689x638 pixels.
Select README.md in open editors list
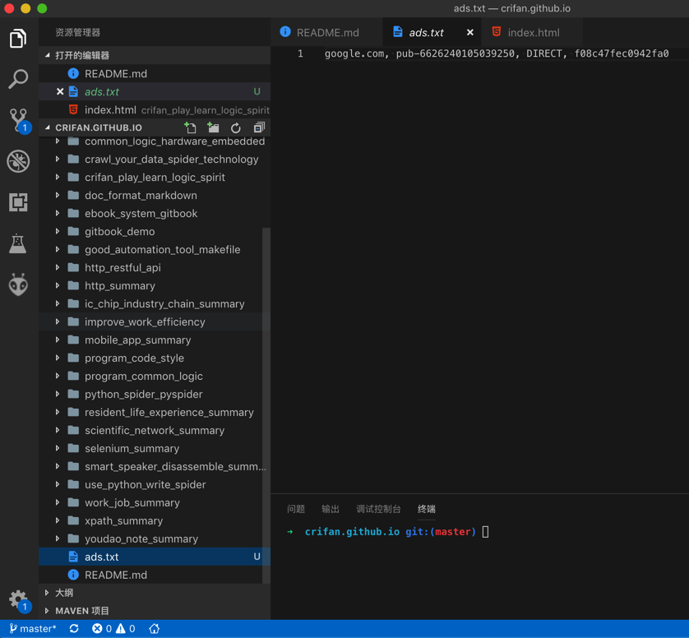click(155, 73)
